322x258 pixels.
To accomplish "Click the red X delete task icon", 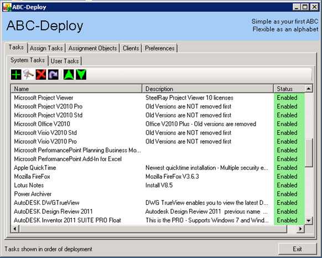I will 41,74.
